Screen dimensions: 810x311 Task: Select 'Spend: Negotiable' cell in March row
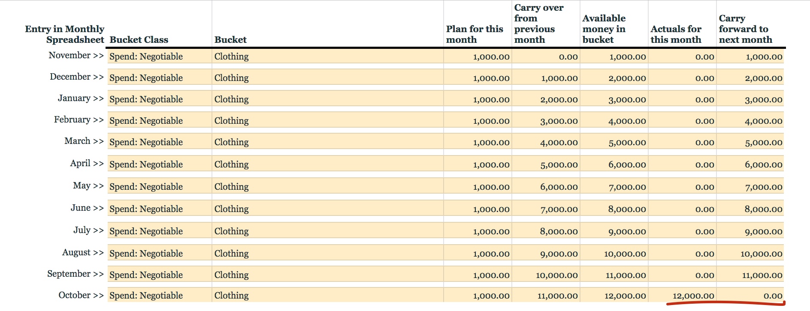point(160,142)
